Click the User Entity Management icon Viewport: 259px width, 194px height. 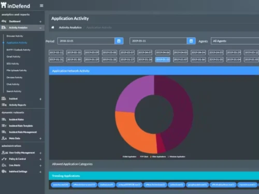[x=5, y=153]
